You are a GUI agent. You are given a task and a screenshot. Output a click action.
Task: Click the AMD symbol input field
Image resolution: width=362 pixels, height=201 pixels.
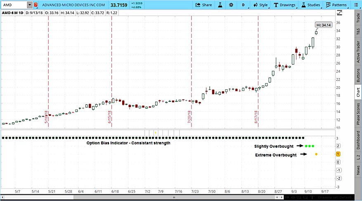tap(14, 5)
